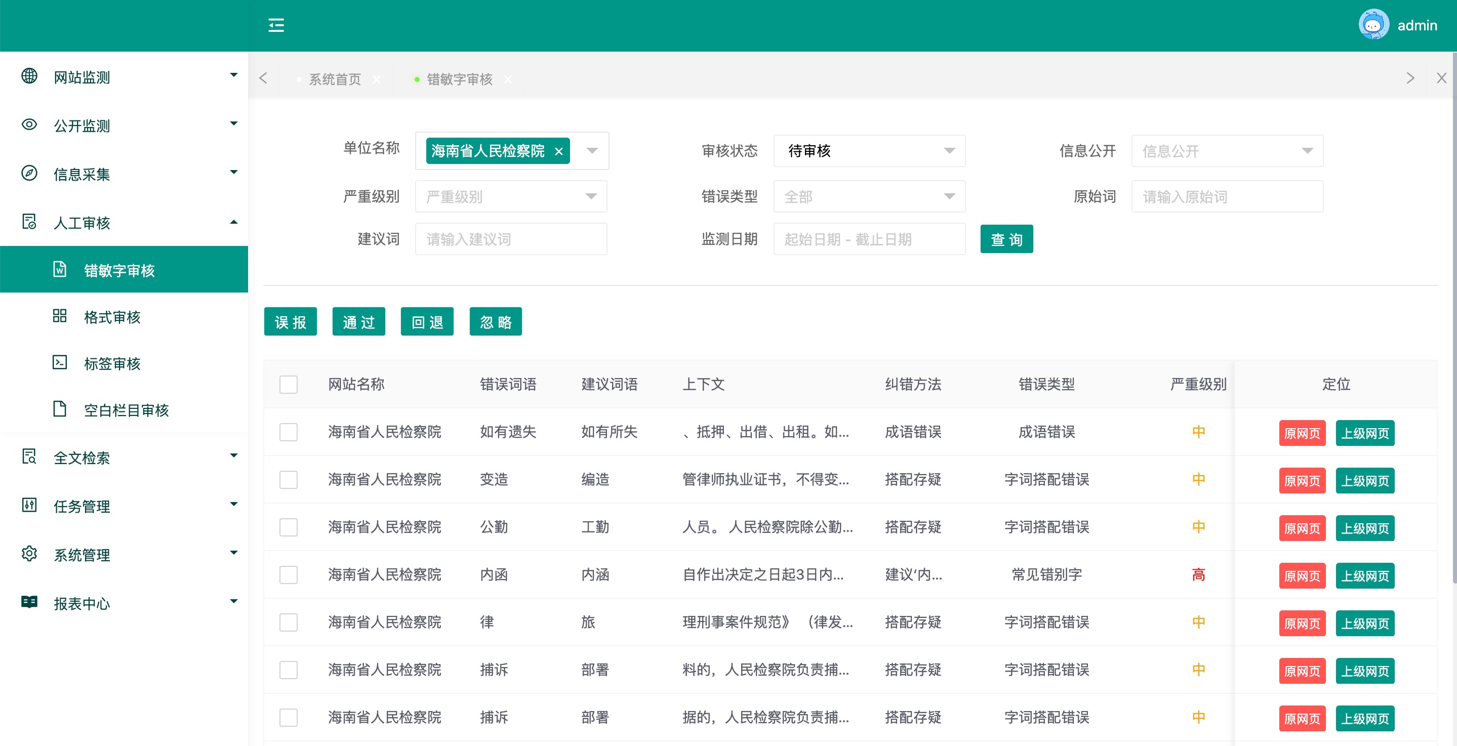Click the 查询 button
The width and height of the screenshot is (1457, 746).
pos(1007,239)
